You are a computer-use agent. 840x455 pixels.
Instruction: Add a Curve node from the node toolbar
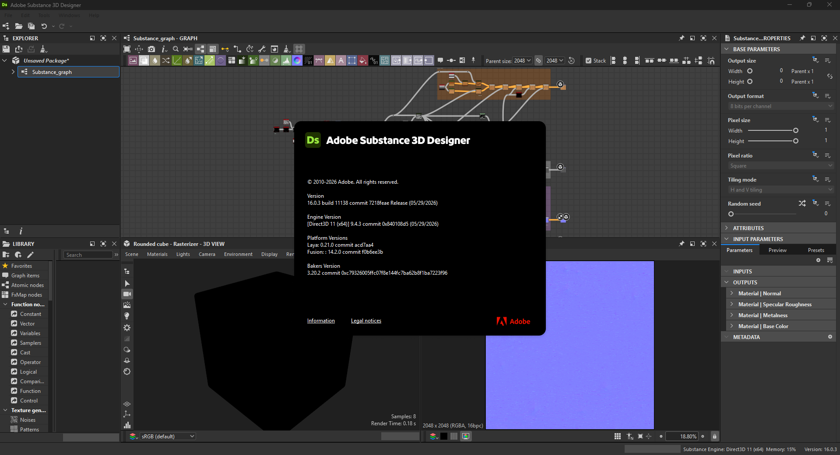(177, 60)
